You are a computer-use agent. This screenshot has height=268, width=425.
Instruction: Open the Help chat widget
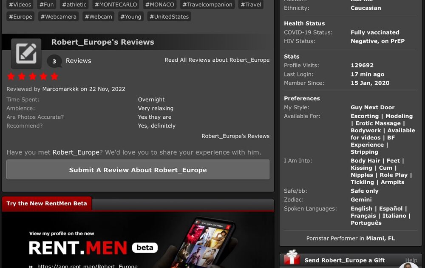410,261
